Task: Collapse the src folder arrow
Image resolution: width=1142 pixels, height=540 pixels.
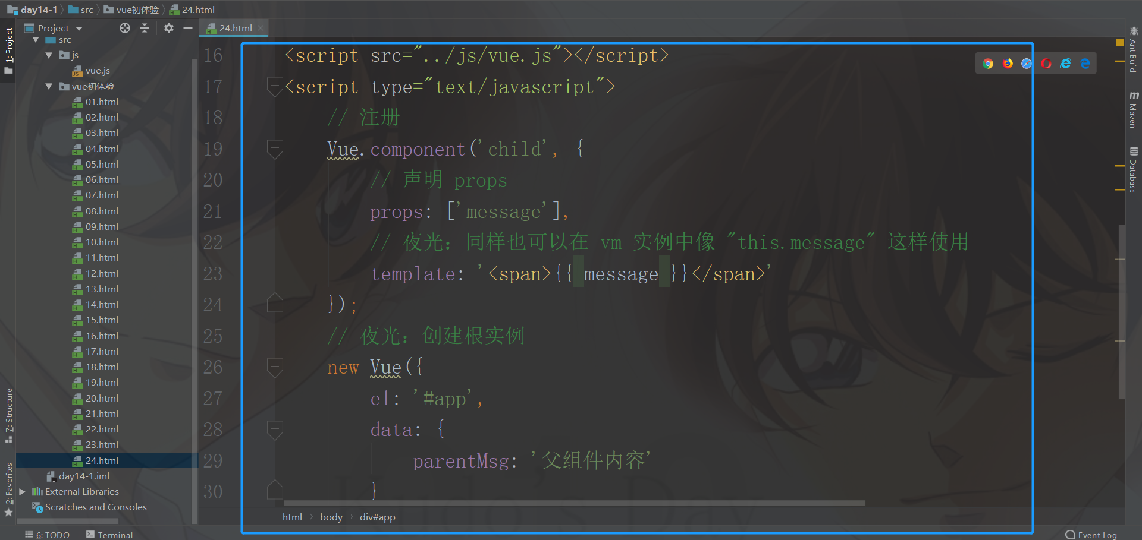Action: click(36, 40)
